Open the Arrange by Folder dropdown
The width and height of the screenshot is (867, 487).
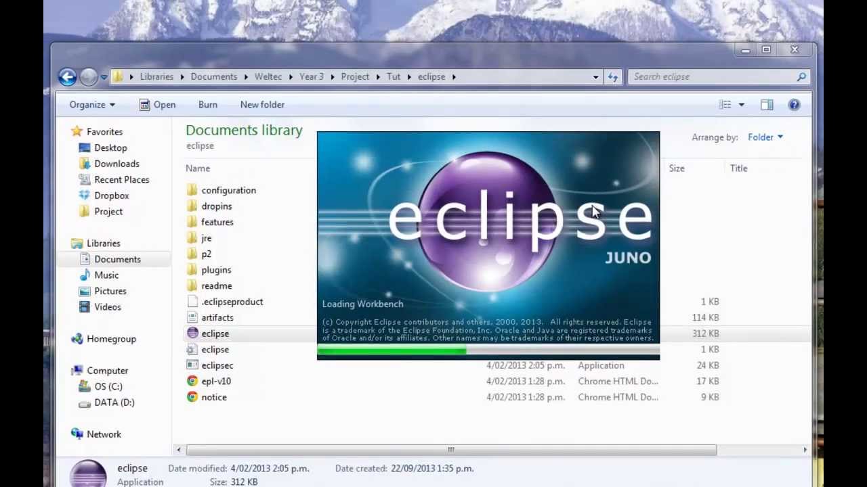point(765,137)
